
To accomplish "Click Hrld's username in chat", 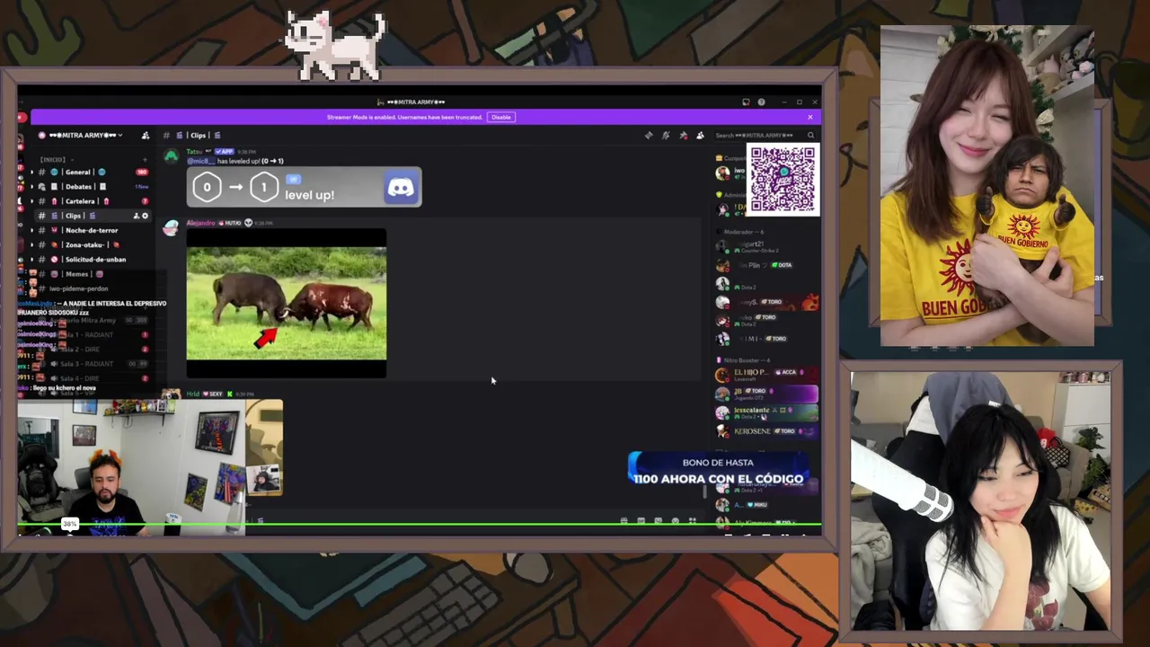I will pyautogui.click(x=193, y=394).
